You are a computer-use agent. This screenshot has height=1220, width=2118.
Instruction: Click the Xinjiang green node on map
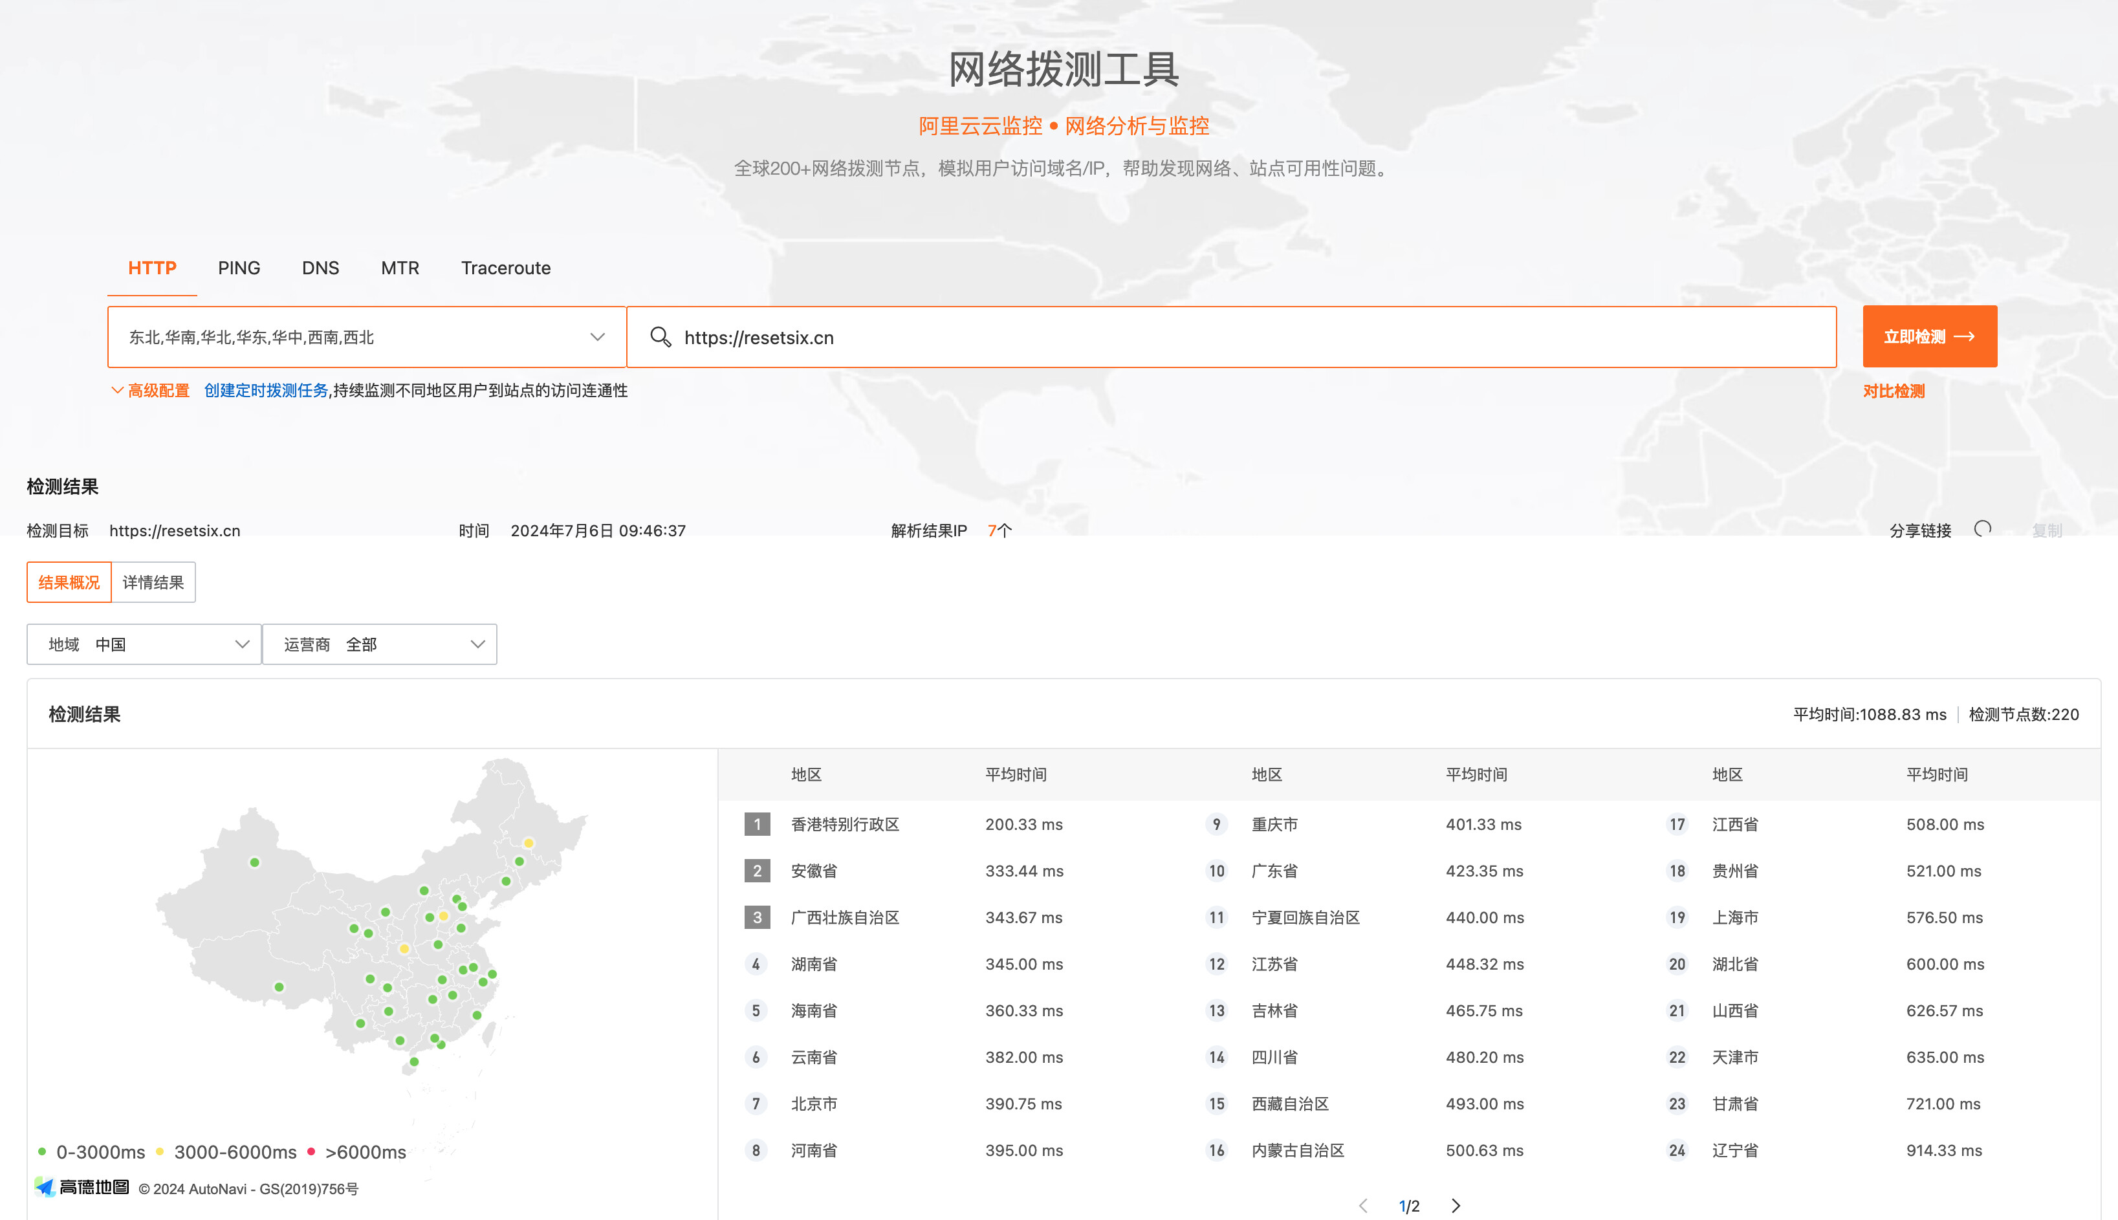tap(255, 862)
